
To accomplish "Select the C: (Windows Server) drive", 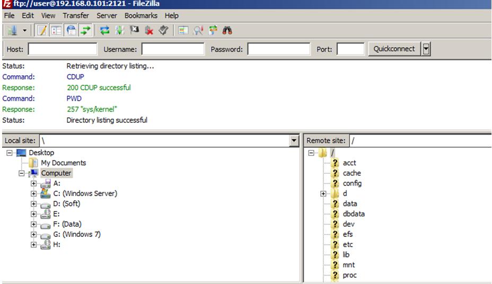I will pyautogui.click(x=85, y=193).
